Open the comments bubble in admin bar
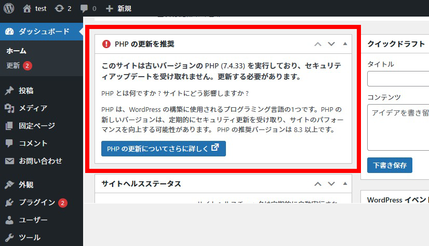 point(84,9)
